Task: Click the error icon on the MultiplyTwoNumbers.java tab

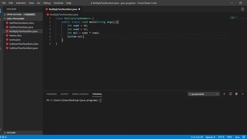Action: point(47,9)
